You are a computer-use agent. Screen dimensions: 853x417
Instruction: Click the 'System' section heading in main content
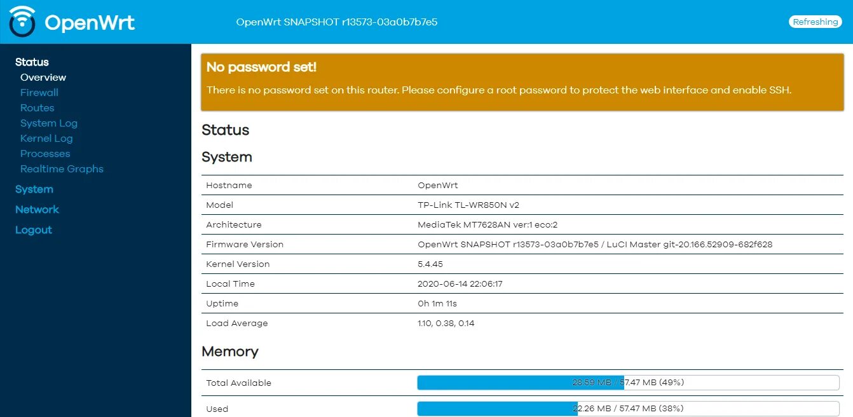(227, 157)
